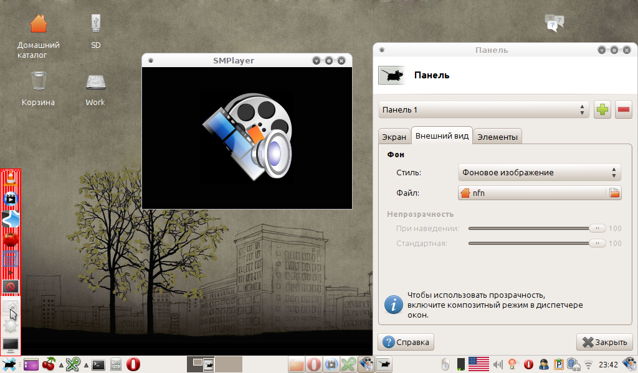This screenshot has height=373, width=638.
Task: Remove the panel with red minus button
Action: tap(623, 109)
